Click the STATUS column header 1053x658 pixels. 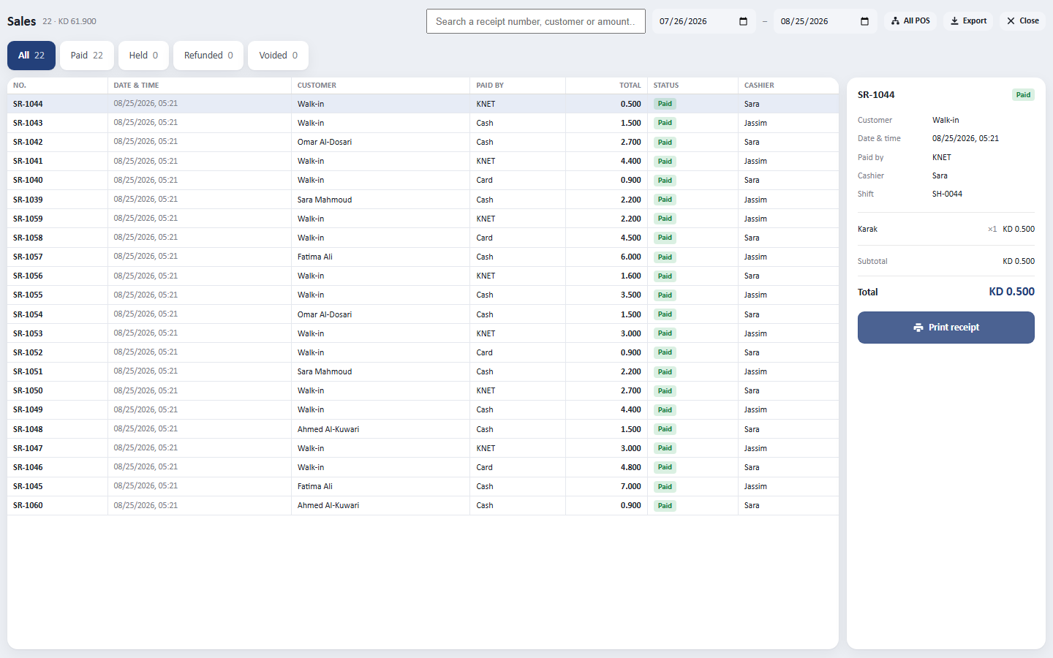[x=692, y=86]
